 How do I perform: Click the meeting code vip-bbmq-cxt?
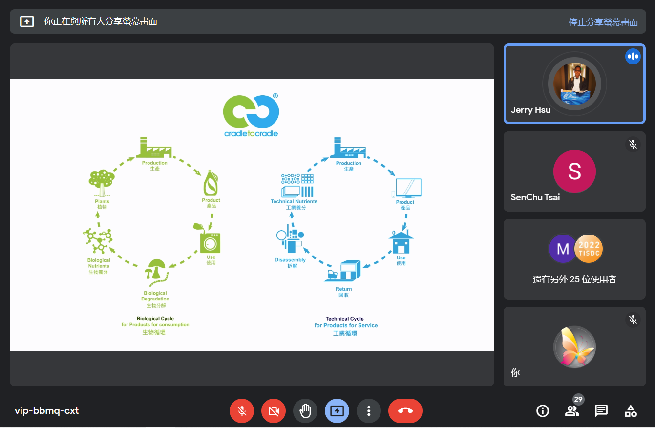[47, 410]
